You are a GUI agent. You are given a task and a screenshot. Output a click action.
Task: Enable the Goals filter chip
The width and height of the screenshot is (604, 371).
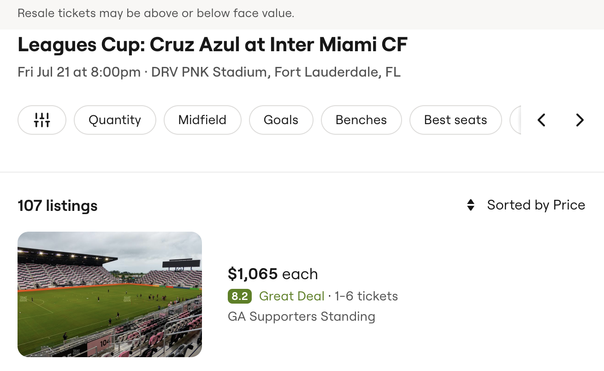281,120
